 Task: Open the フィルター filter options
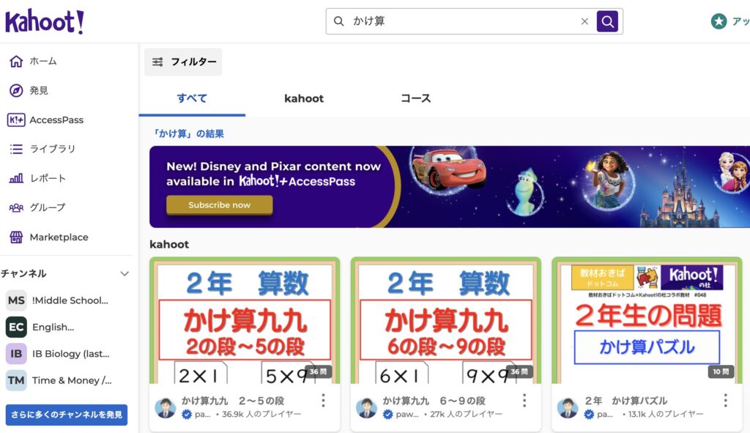tap(183, 62)
